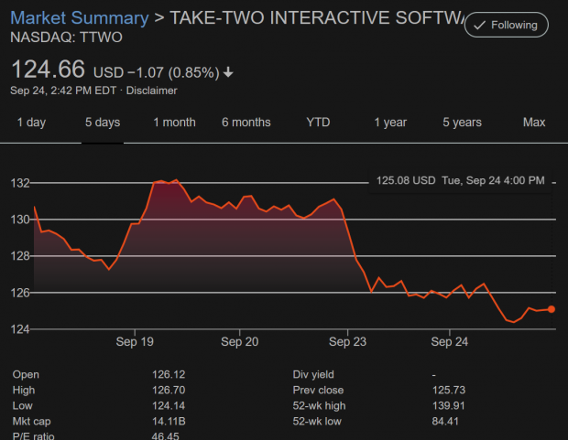This screenshot has width=568, height=440.
Task: Click the NASDAQ: TTWO ticker label
Action: coord(66,38)
